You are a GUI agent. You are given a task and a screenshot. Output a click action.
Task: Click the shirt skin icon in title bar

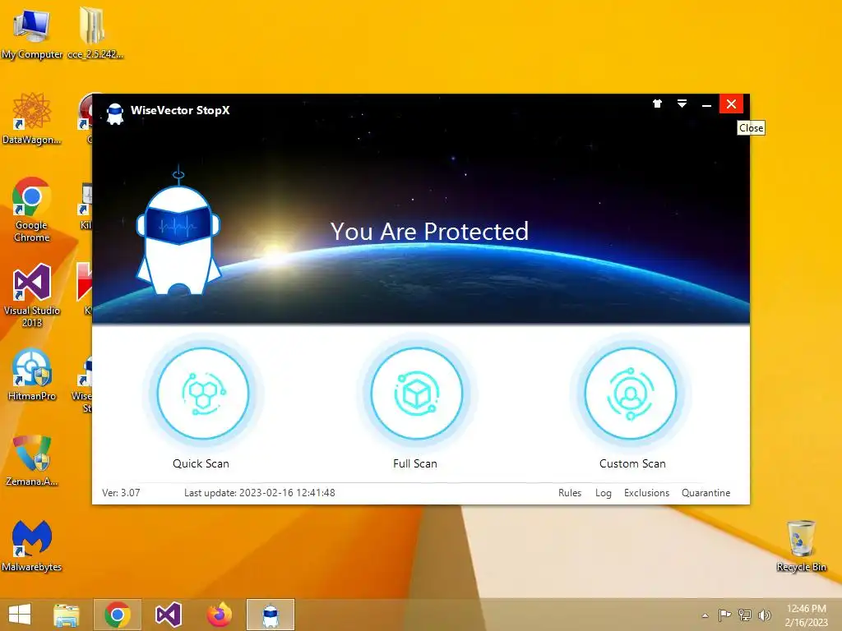pos(657,104)
